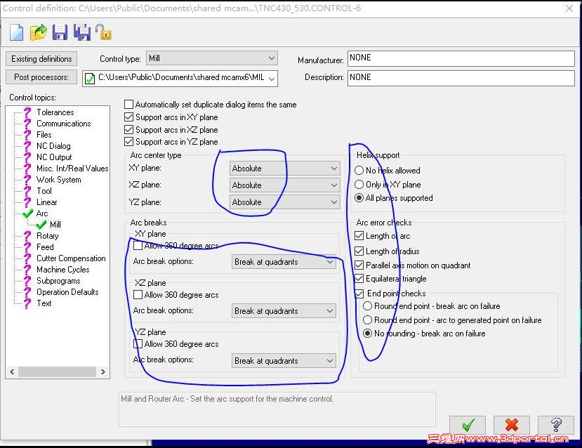Select the Tolerances topic
Viewport: 582px width, 448px height.
[55, 112]
